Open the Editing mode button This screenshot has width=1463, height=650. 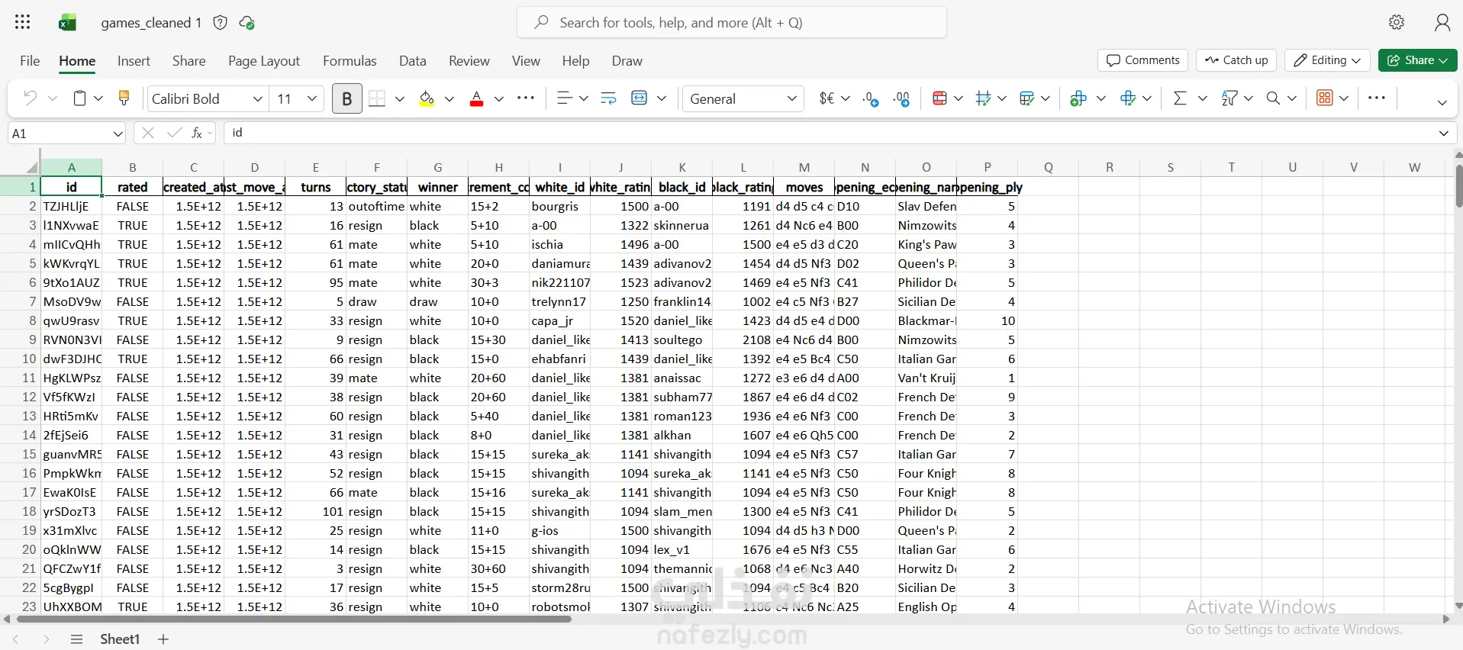pyautogui.click(x=1327, y=60)
